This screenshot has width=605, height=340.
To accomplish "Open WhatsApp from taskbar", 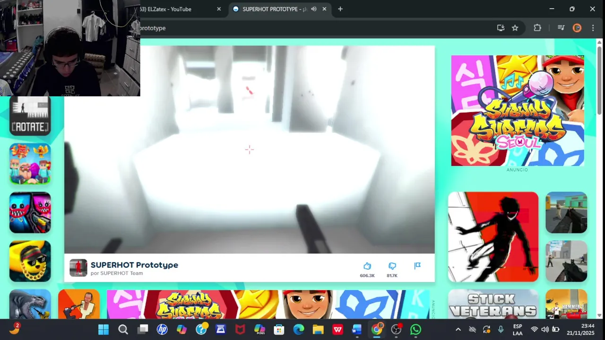I will click(415, 330).
